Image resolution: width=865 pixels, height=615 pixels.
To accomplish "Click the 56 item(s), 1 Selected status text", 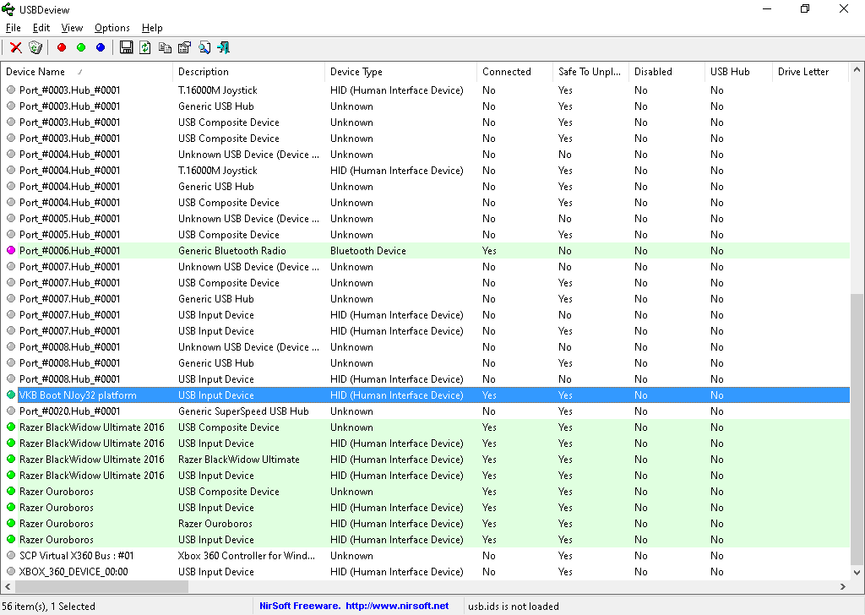I will 48,607.
